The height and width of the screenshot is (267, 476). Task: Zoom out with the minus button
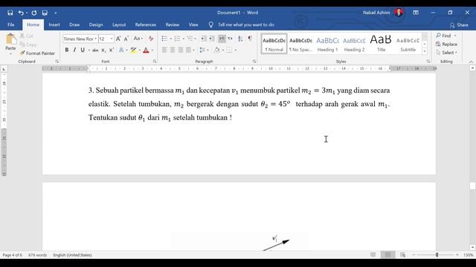point(414,255)
